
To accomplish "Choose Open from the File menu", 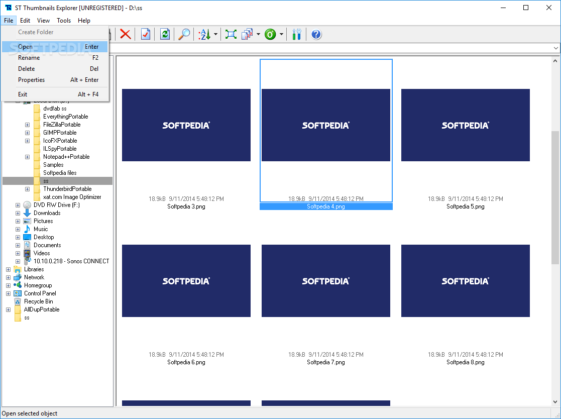I will (x=55, y=47).
